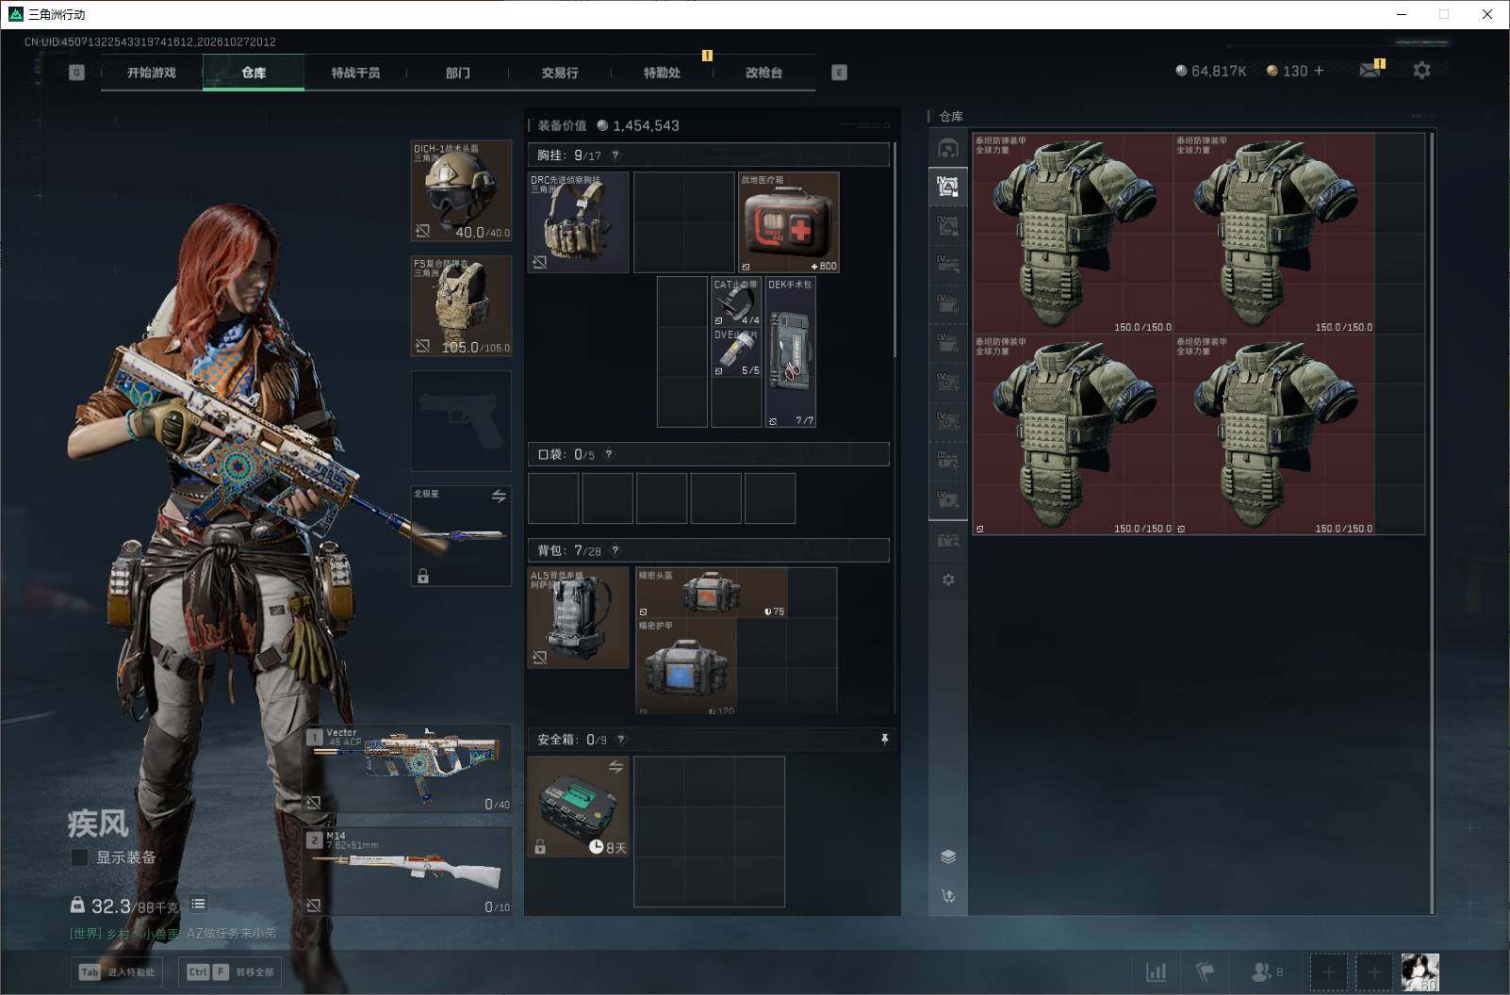Select the DICH-1 helmet slot
This screenshot has width=1510, height=995.
click(461, 191)
